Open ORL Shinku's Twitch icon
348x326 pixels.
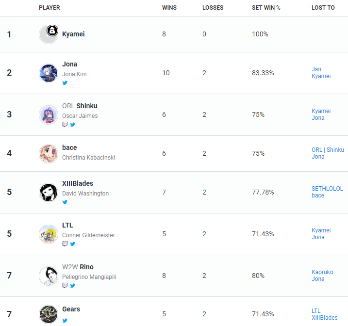coord(65,124)
